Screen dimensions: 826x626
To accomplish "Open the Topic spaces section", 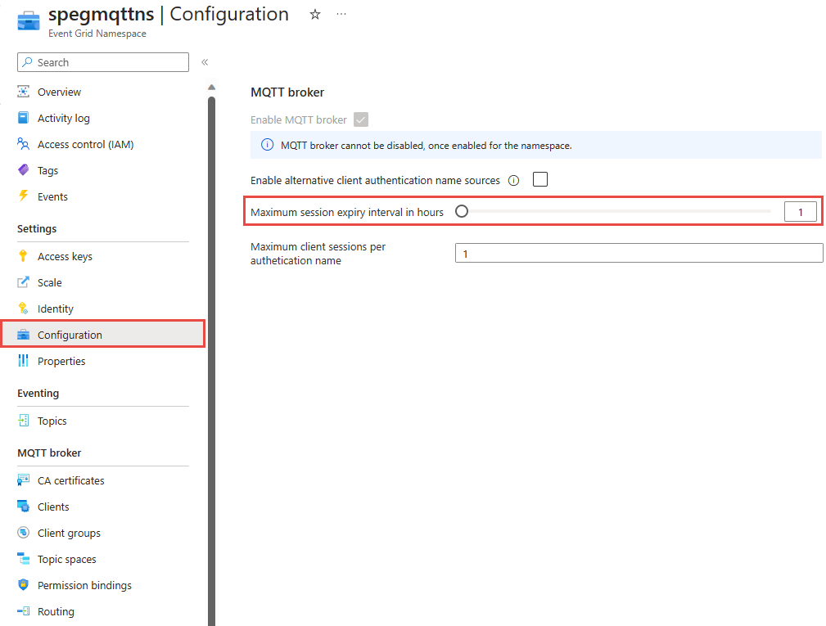I will tap(67, 558).
